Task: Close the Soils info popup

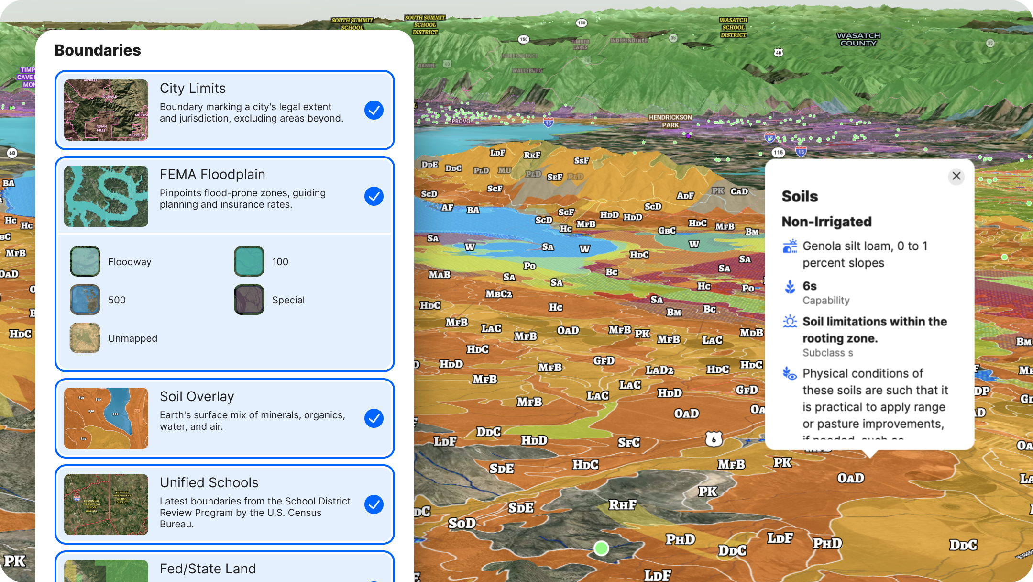Action: [x=956, y=176]
